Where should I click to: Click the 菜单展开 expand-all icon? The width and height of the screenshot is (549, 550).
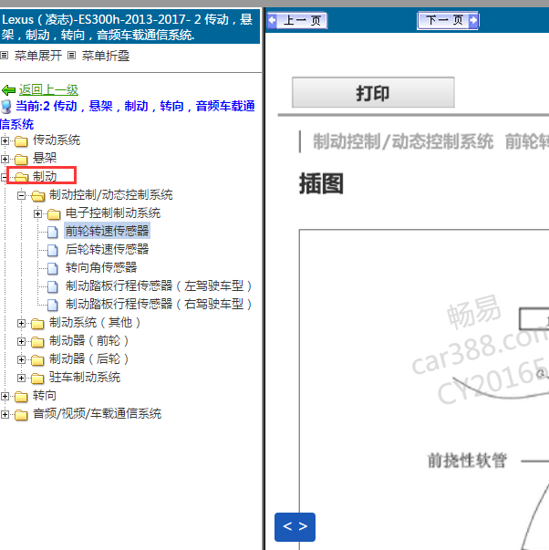point(5,55)
